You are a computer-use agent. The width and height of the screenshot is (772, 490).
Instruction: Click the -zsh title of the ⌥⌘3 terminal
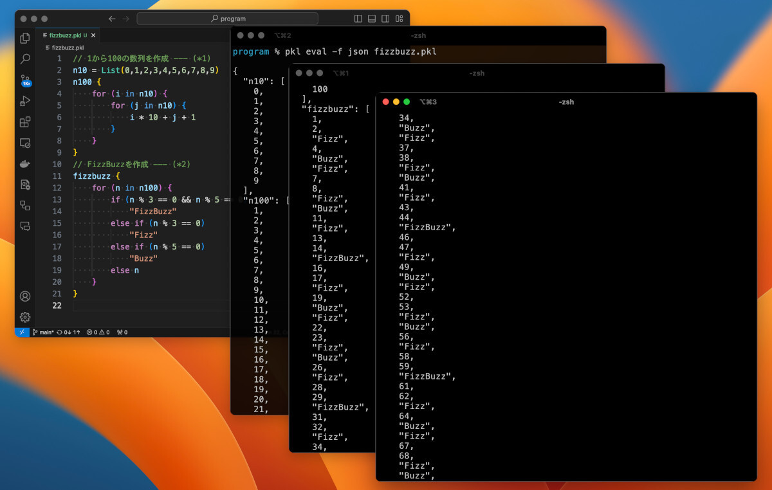[566, 102]
